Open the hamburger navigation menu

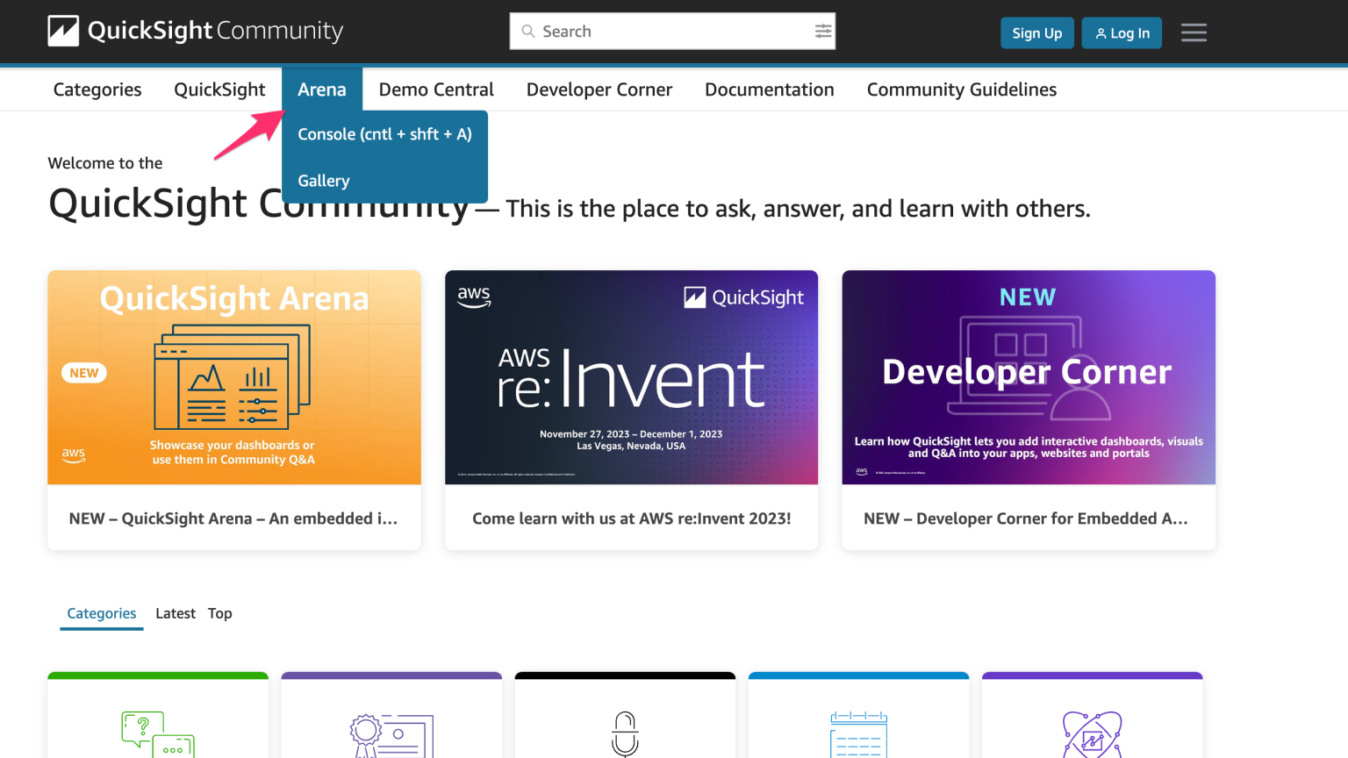[x=1194, y=32]
